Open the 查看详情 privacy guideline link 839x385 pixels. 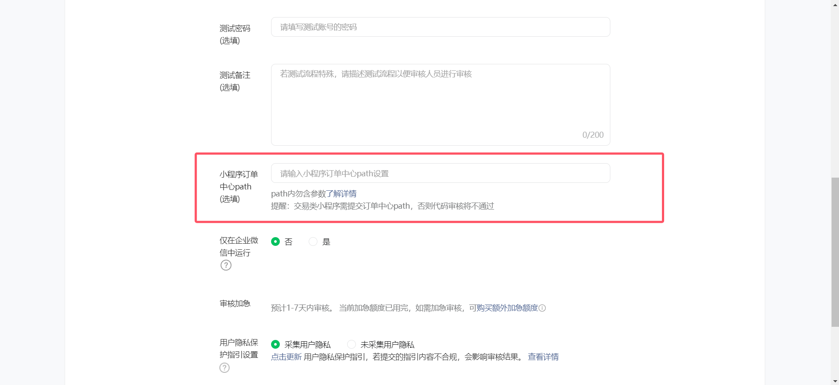point(543,357)
